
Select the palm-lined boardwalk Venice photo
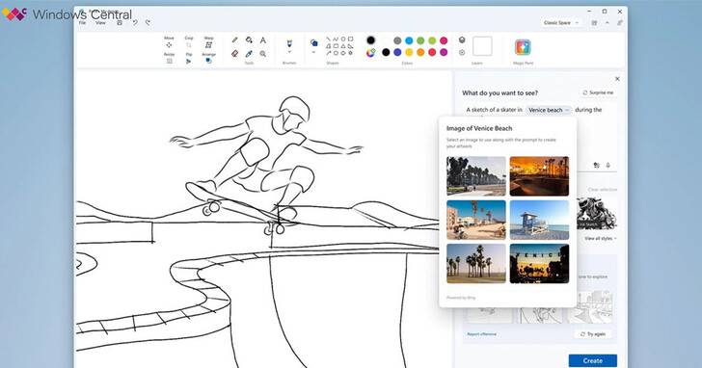(476, 176)
